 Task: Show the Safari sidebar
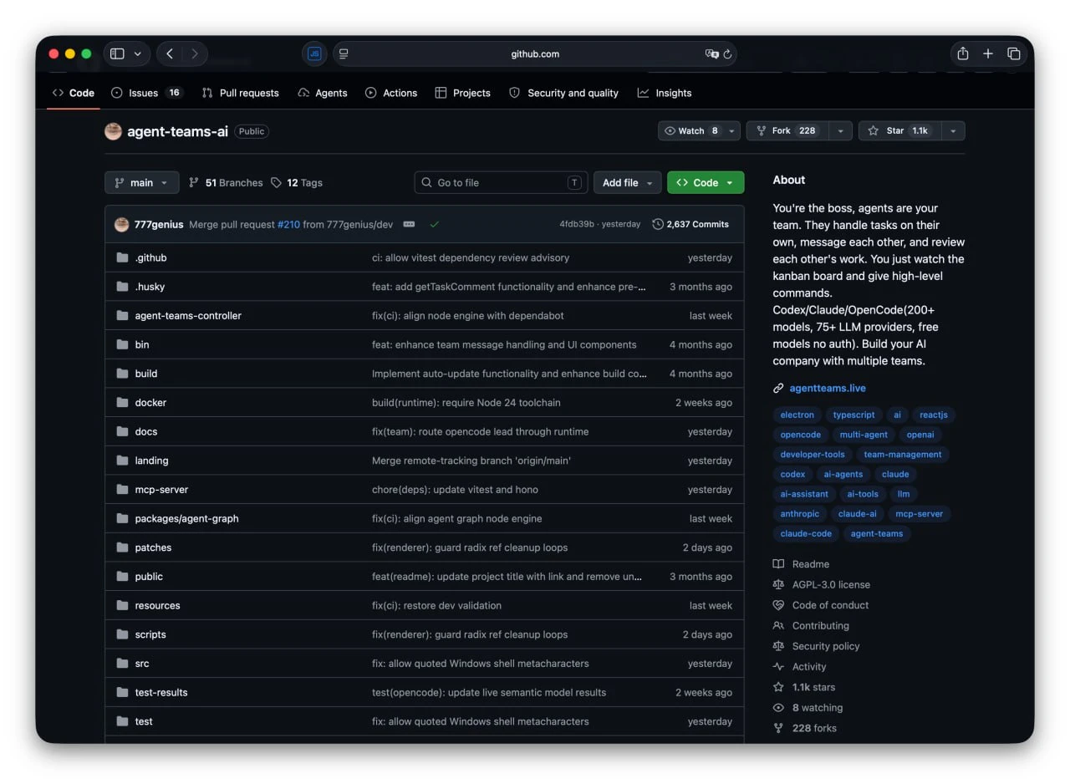(x=117, y=53)
